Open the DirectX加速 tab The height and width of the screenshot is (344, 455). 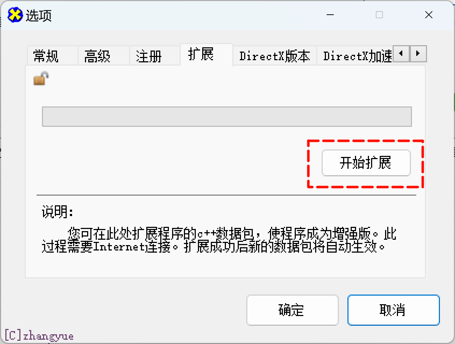[x=357, y=56]
